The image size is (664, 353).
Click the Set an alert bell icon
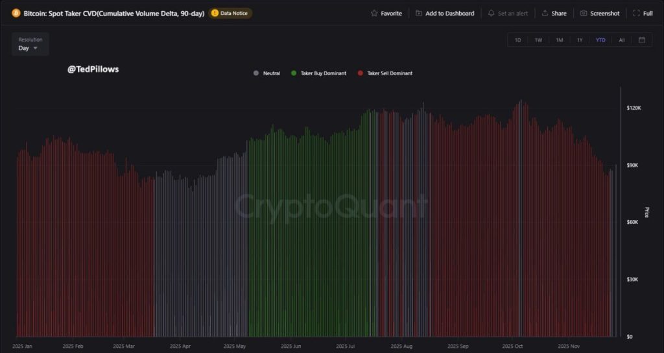pyautogui.click(x=491, y=13)
